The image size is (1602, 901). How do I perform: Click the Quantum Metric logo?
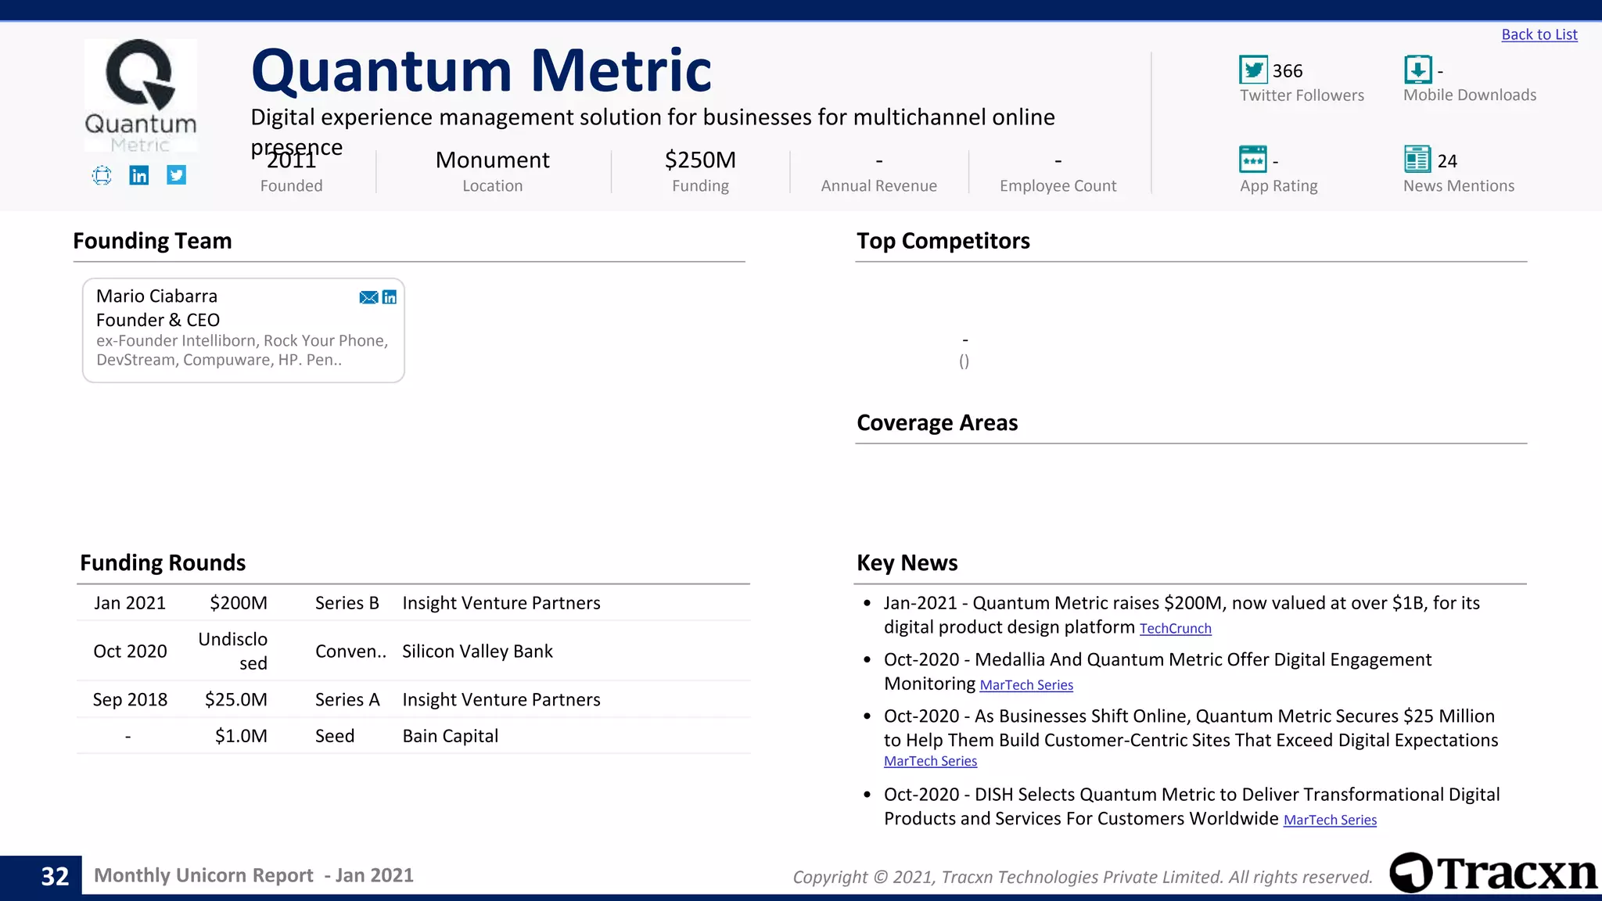[x=141, y=95]
